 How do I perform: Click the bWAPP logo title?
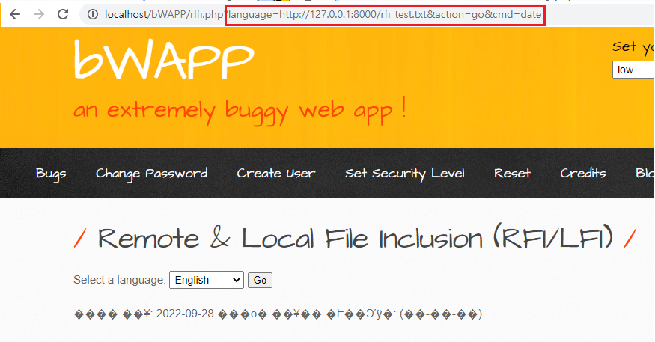[x=164, y=59]
